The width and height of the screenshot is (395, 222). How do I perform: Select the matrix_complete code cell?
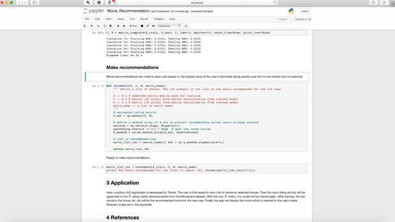tap(206, 33)
